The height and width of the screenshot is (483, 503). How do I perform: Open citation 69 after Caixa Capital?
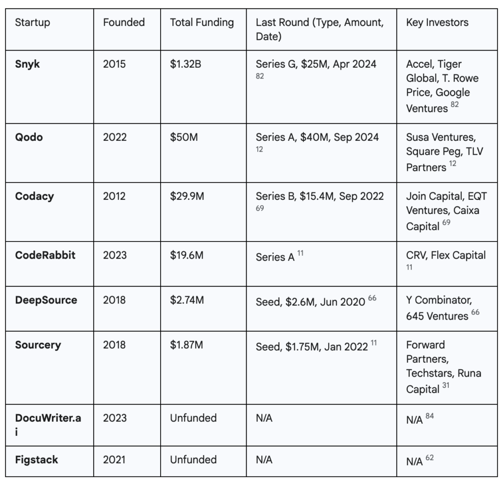(x=446, y=222)
